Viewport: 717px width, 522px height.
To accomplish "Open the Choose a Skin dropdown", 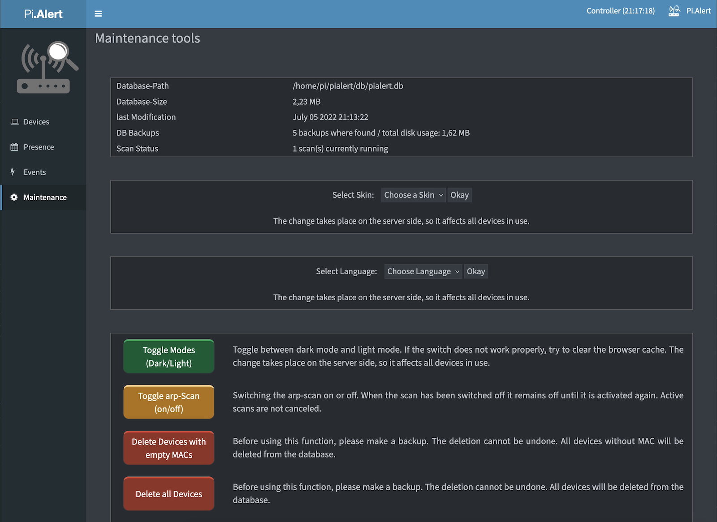I will click(413, 195).
